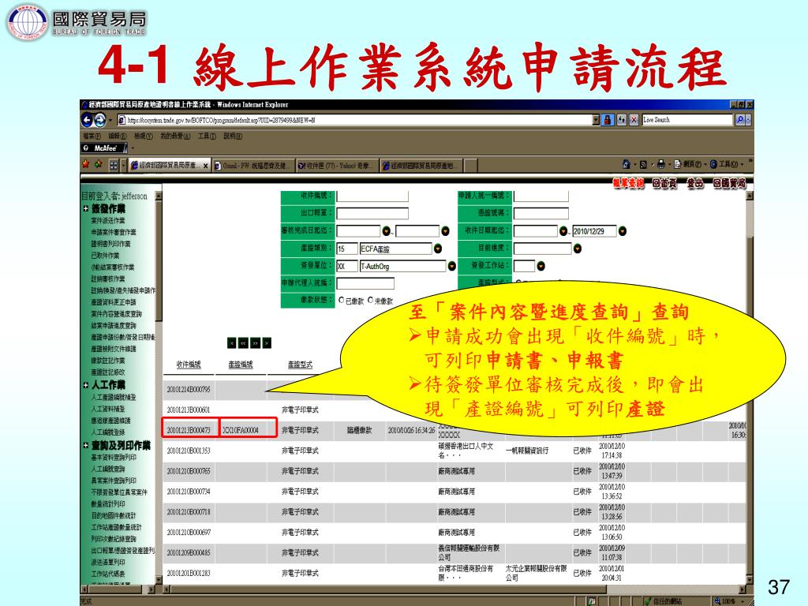The width and height of the screenshot is (808, 606).
Task: Sort by the 產證型式 column header
Action: 300,365
